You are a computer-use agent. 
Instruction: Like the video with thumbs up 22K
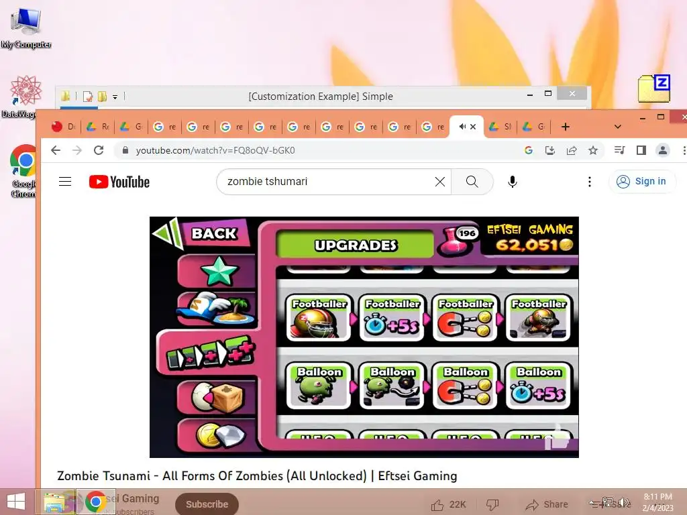[x=448, y=504]
